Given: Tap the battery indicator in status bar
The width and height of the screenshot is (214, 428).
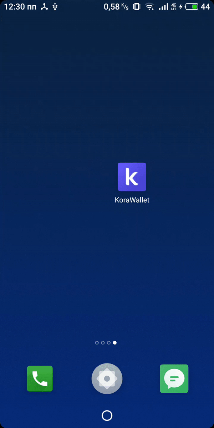Looking at the screenshot, I should point(192,6).
